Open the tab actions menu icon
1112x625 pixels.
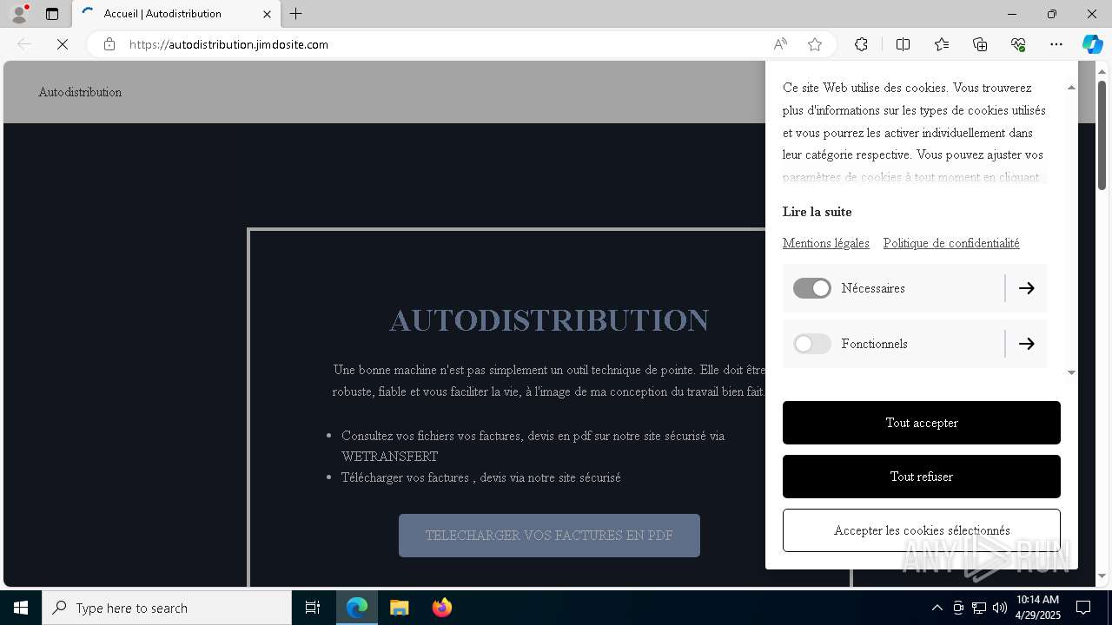pyautogui.click(x=52, y=14)
